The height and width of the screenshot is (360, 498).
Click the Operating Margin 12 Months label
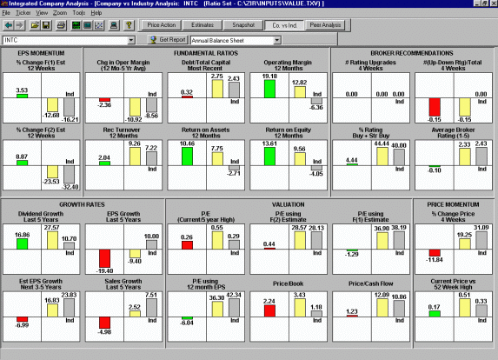pyautogui.click(x=288, y=65)
